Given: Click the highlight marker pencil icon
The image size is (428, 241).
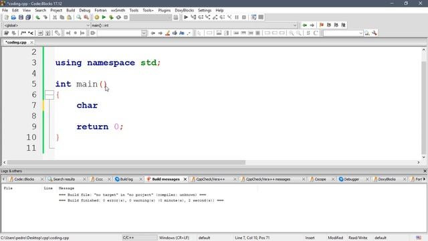Looking at the screenshot, I should tap(168, 33).
